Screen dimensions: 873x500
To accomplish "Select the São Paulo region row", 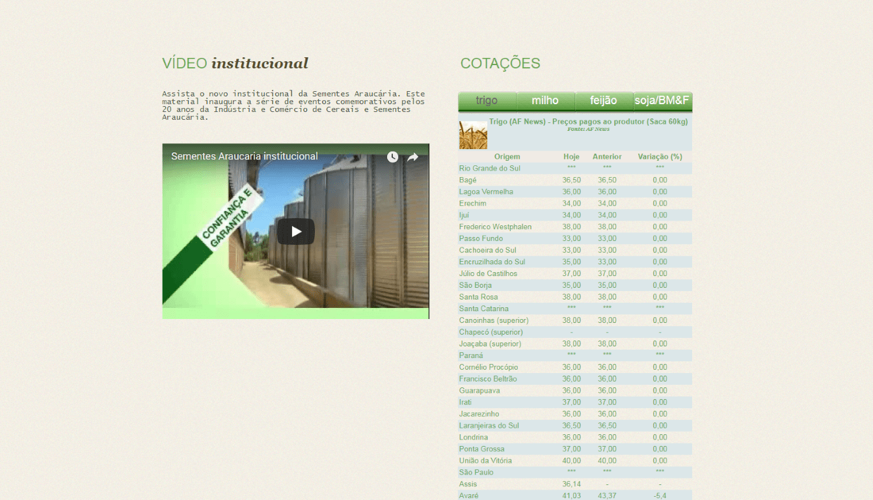I will pyautogui.click(x=575, y=473).
